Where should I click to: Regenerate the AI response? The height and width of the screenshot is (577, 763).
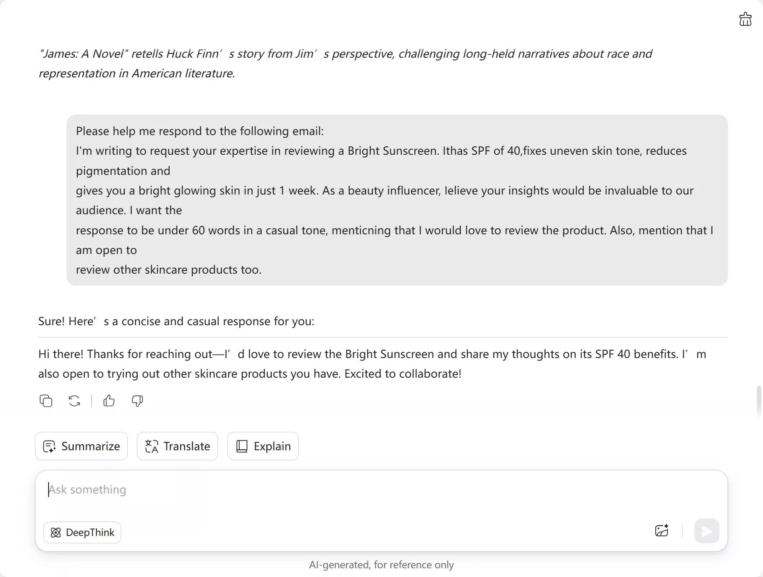pos(74,401)
